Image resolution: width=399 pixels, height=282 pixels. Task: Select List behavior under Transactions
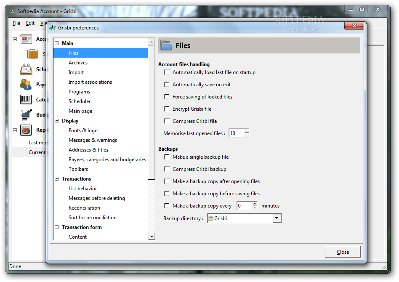coord(82,188)
